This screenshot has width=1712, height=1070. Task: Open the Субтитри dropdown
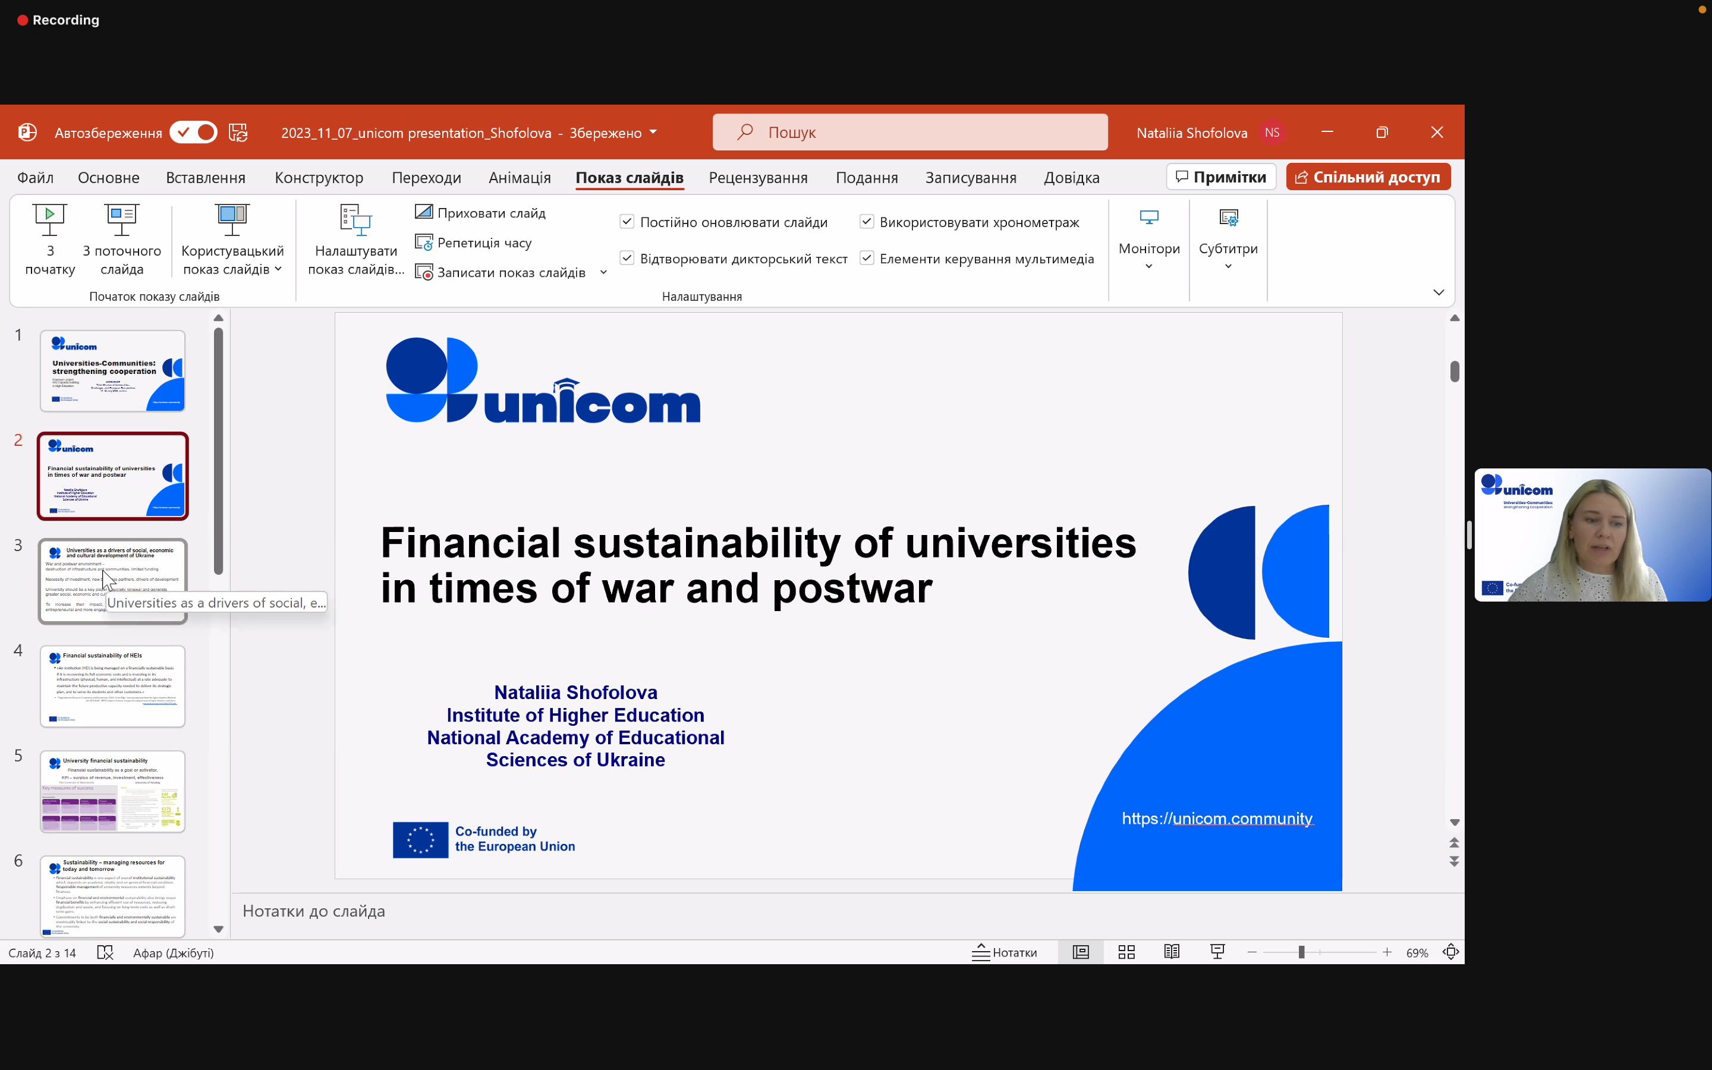tap(1228, 240)
